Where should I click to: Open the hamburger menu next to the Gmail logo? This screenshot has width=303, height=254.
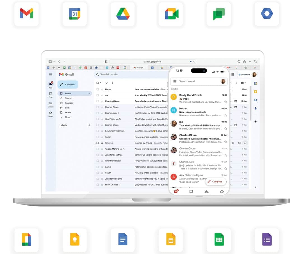50,74
